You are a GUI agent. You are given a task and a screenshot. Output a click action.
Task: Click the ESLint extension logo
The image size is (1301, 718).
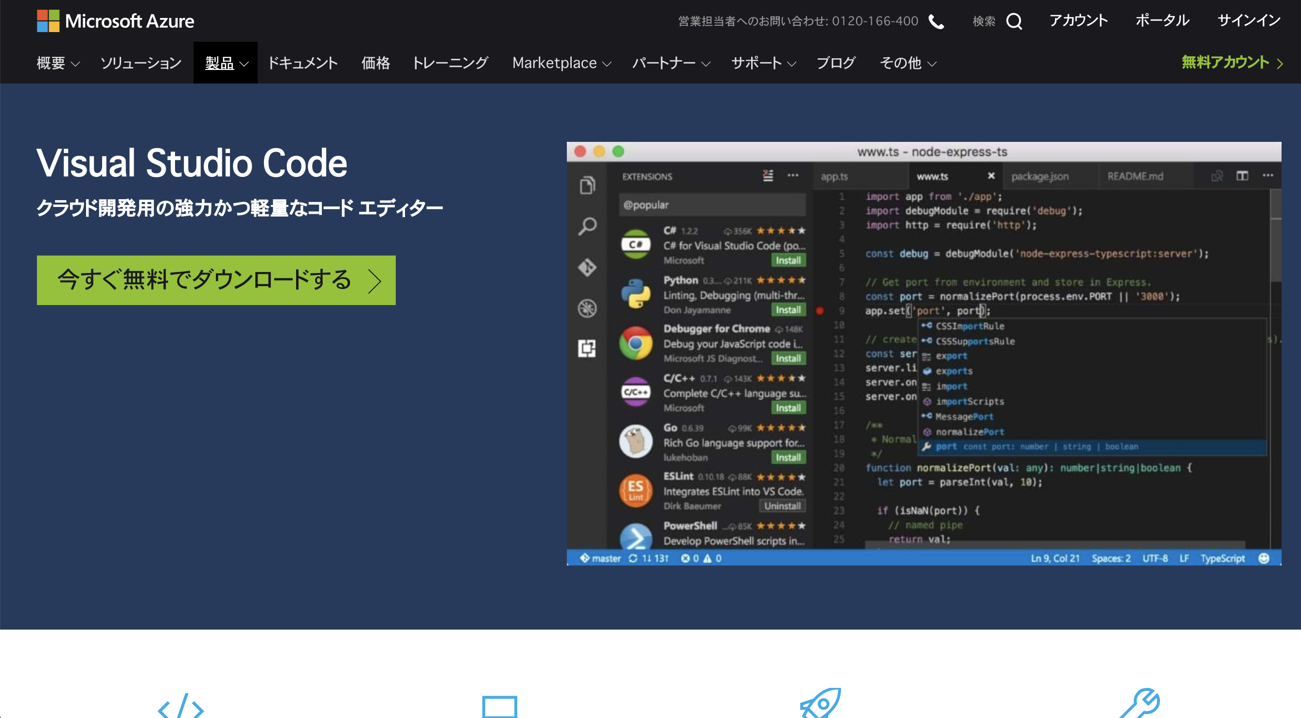coord(636,490)
